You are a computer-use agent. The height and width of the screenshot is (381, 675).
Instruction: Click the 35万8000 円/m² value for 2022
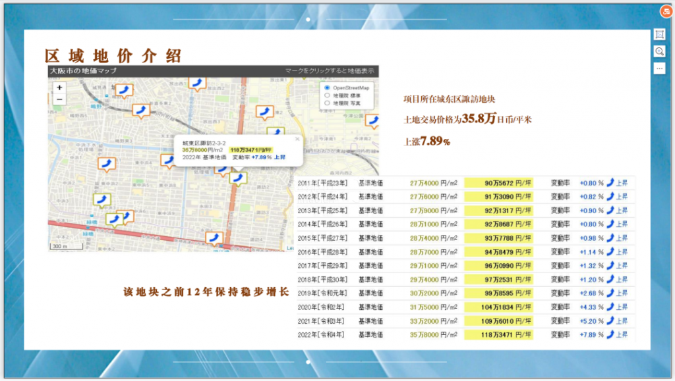[x=434, y=334]
